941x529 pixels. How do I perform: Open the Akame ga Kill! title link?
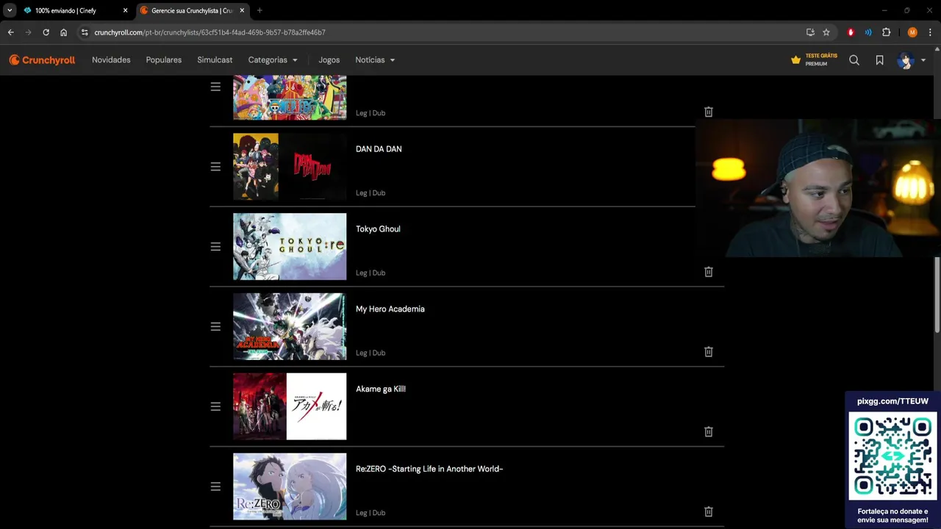coord(381,389)
